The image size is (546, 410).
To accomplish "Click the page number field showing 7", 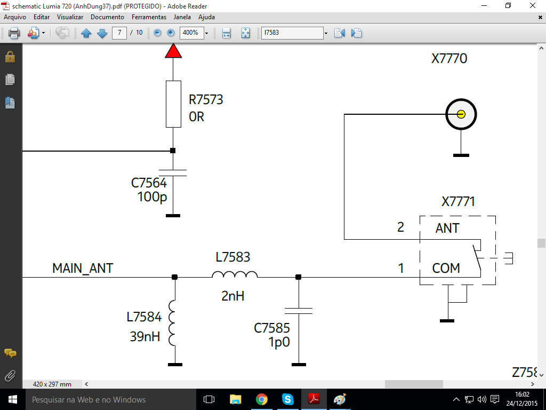I will tap(119, 33).
